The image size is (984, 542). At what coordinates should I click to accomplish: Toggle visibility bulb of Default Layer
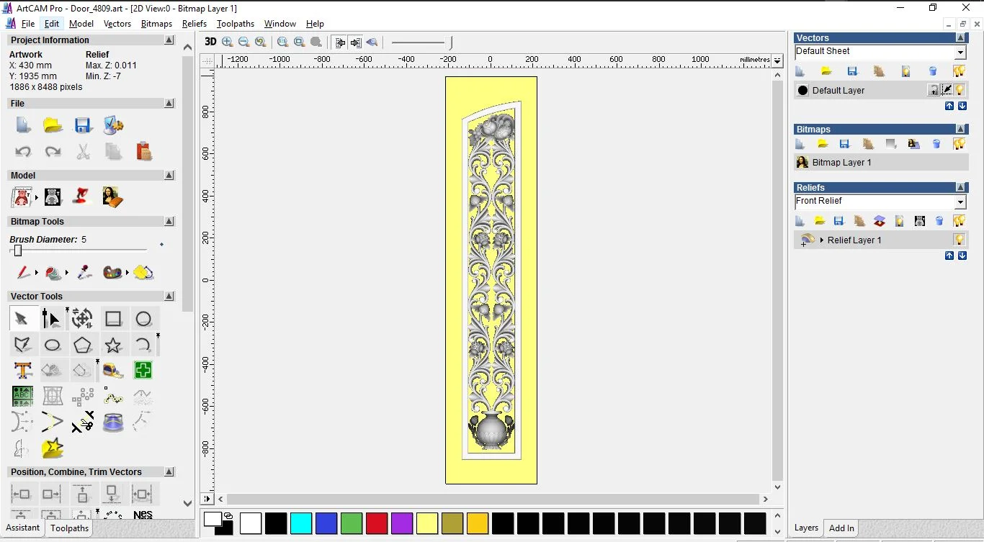click(x=960, y=90)
